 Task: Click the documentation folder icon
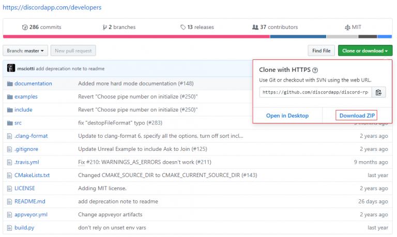point(9,84)
